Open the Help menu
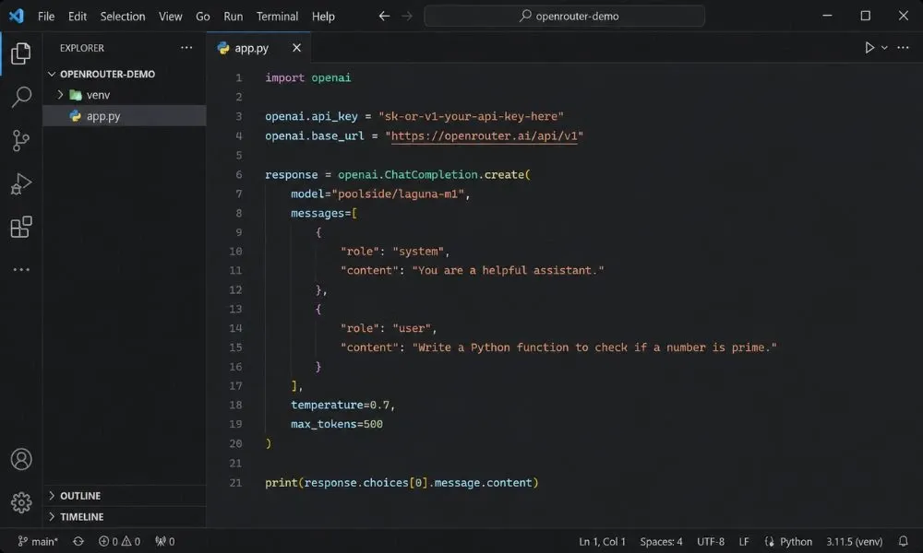This screenshot has width=923, height=553. pos(323,16)
